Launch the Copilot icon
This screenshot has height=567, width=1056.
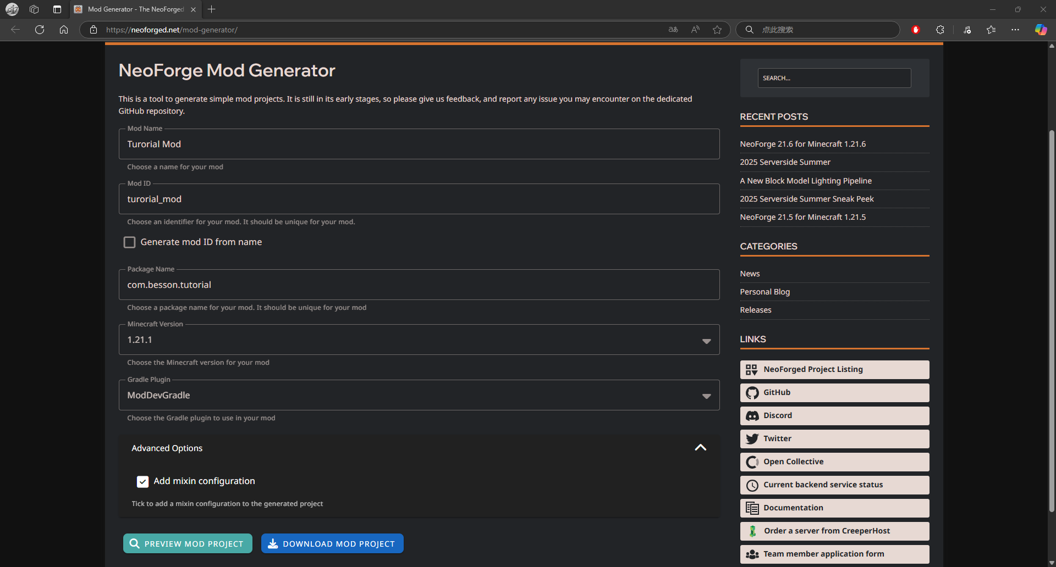1041,30
